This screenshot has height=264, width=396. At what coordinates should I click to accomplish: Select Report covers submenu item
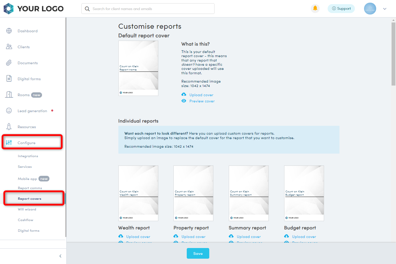click(x=30, y=199)
